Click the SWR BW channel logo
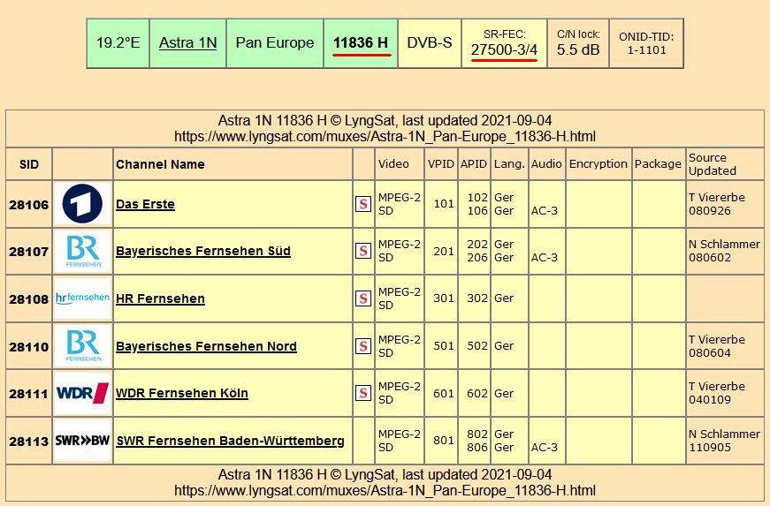 pyautogui.click(x=82, y=440)
